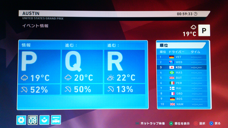
Task: Select driver row RAI
Action: tap(182, 88)
